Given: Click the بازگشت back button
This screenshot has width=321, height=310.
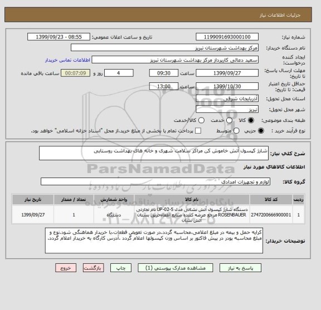Looking at the screenshot, I should pos(94,268).
